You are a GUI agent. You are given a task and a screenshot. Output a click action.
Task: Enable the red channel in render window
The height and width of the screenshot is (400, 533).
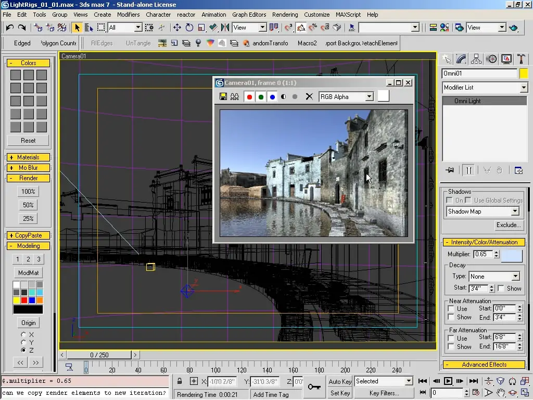click(249, 96)
